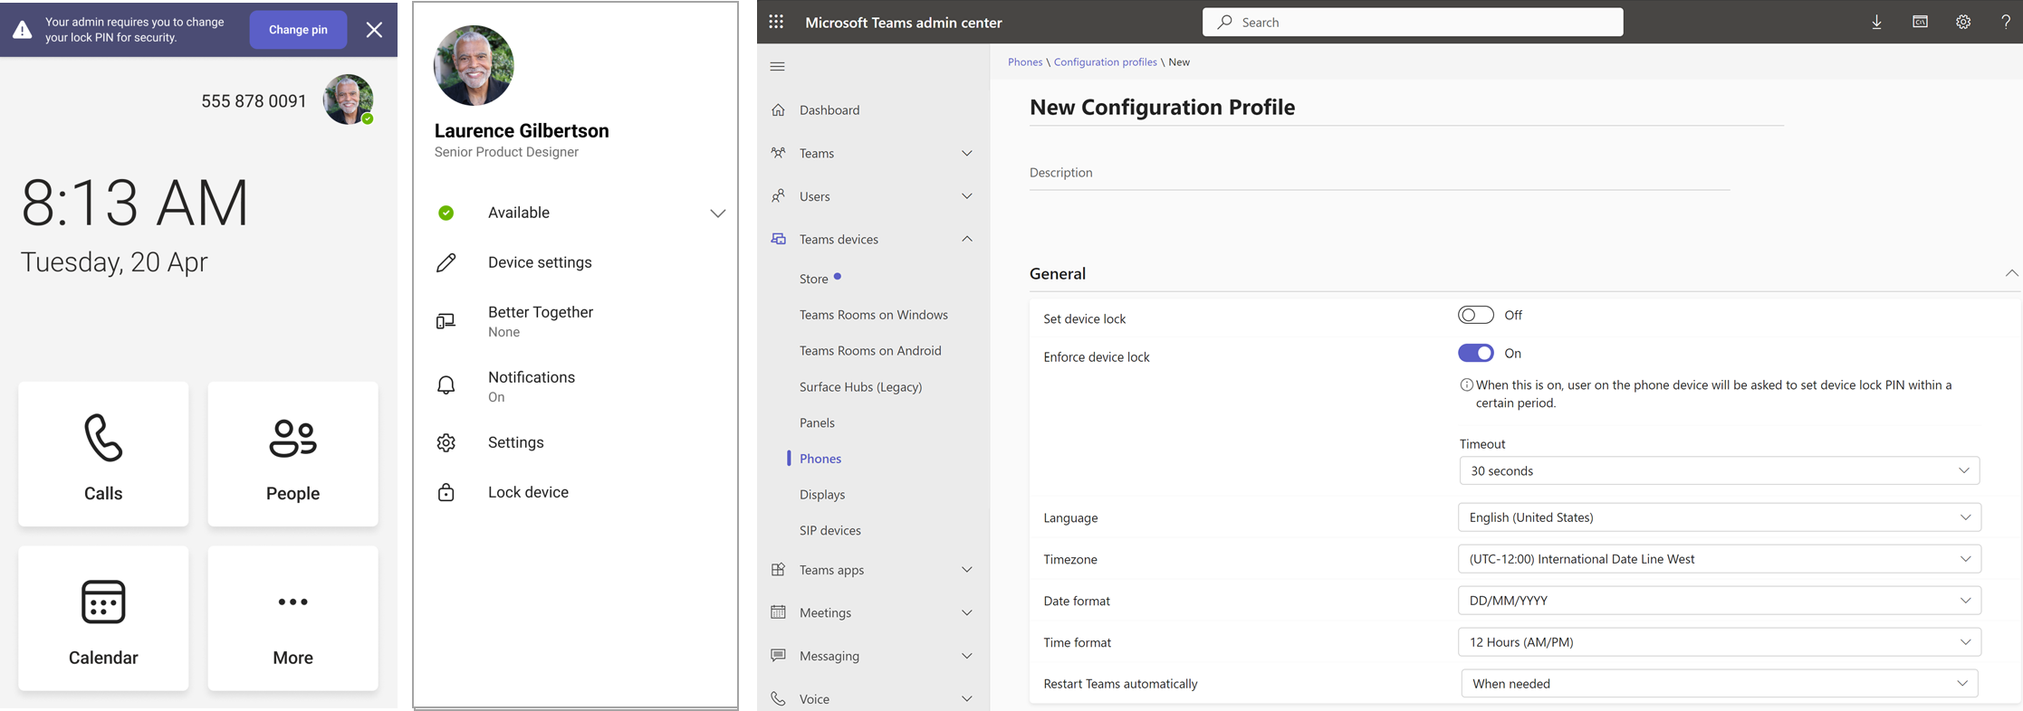Click the help question mark icon
The height and width of the screenshot is (711, 2023).
click(x=2006, y=22)
